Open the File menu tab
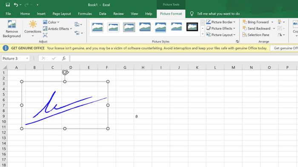Viewport: 298px width, 167px height. 8,14
